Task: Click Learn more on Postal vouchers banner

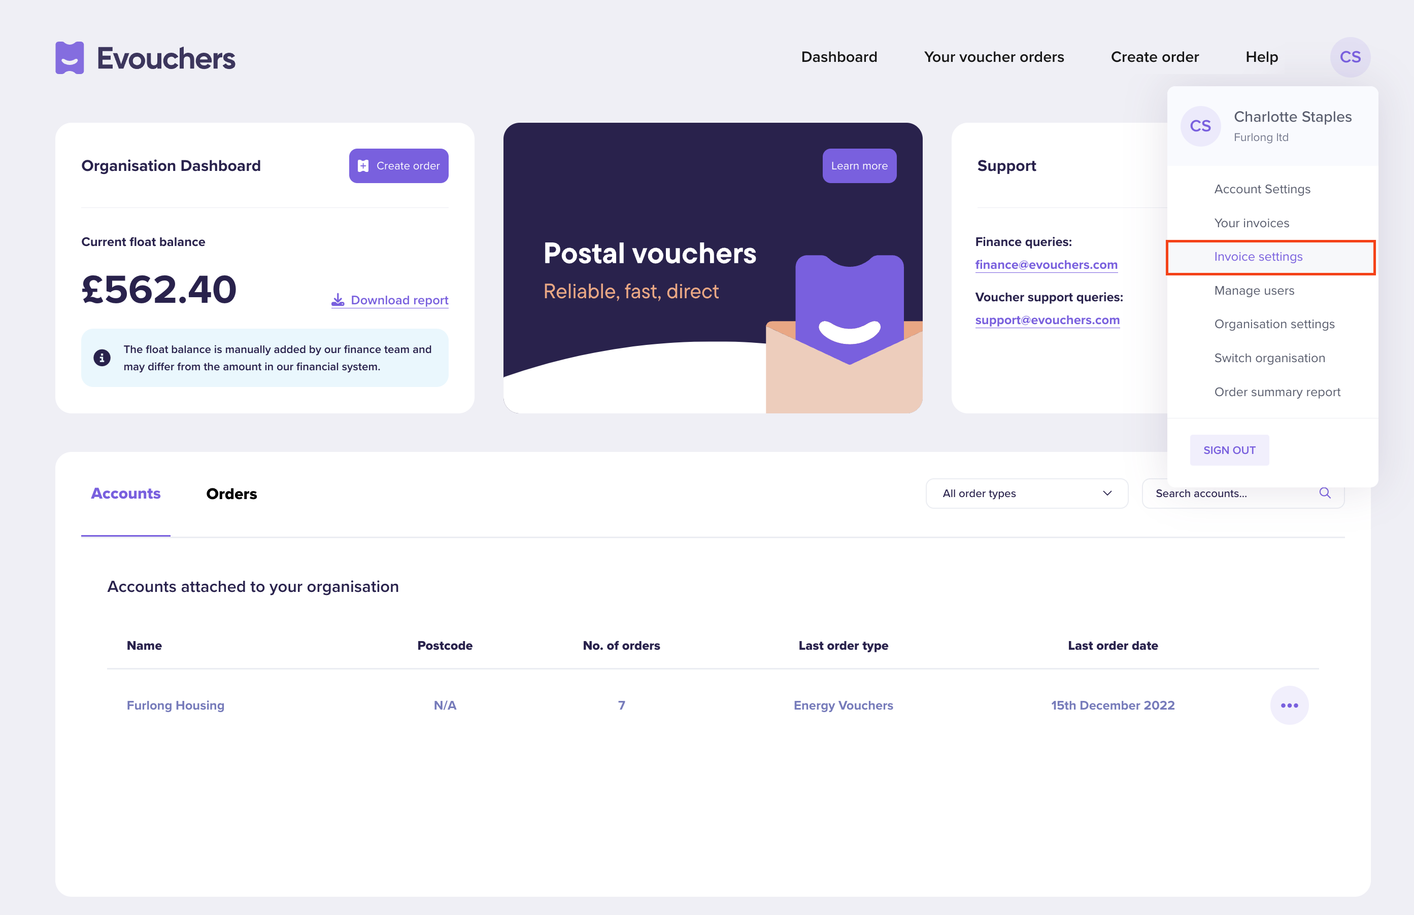Action: pyautogui.click(x=859, y=166)
